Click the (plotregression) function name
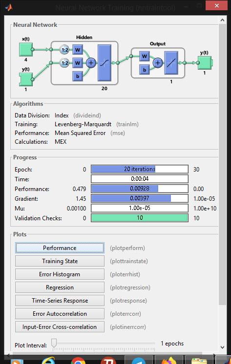The height and width of the screenshot is (364, 231). tap(130, 287)
